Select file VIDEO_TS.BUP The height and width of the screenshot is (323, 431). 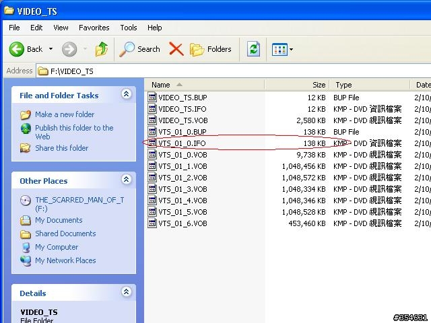point(183,98)
